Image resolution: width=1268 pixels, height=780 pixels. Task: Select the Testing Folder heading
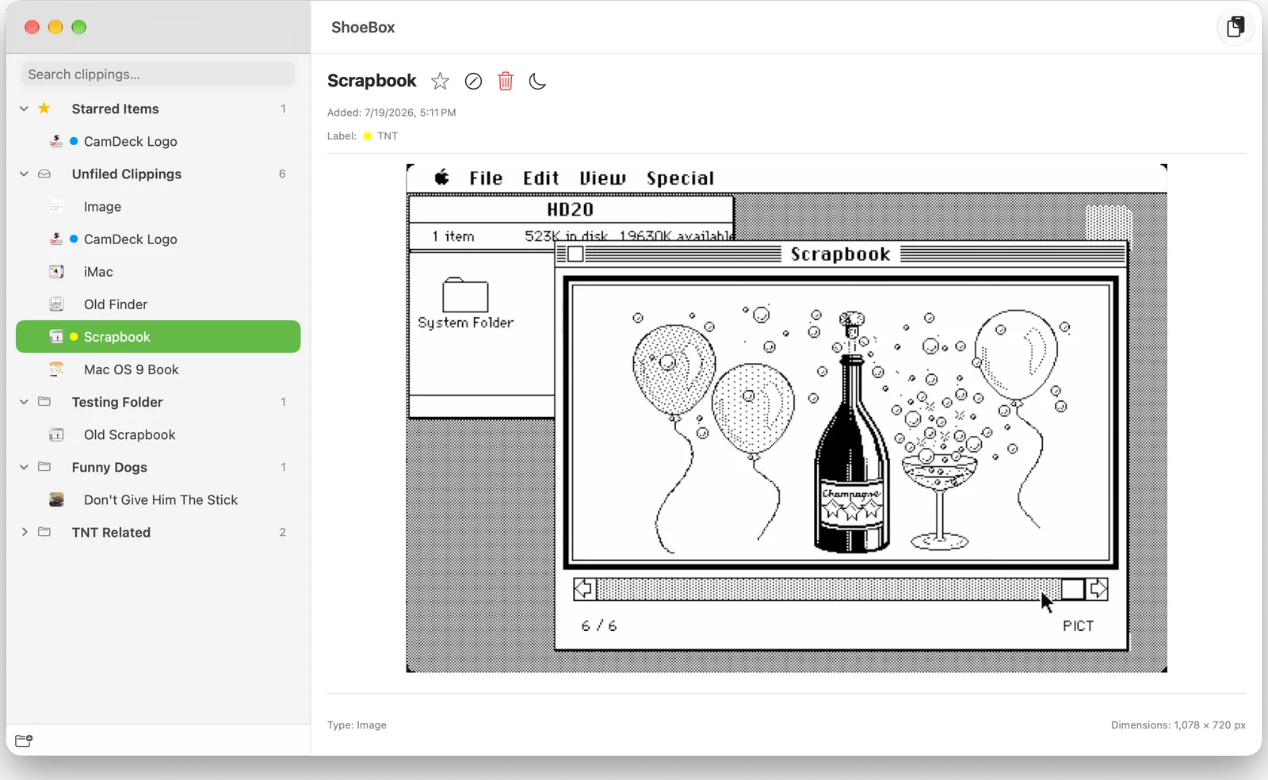(x=117, y=402)
